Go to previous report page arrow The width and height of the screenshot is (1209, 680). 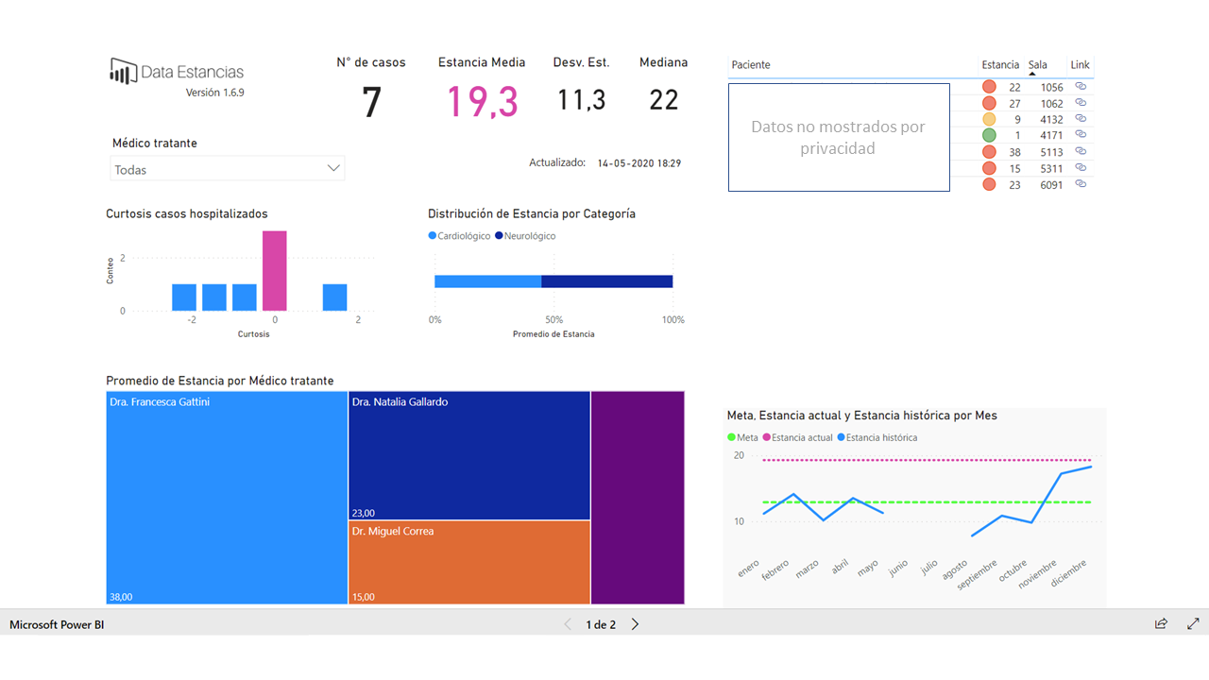(568, 624)
